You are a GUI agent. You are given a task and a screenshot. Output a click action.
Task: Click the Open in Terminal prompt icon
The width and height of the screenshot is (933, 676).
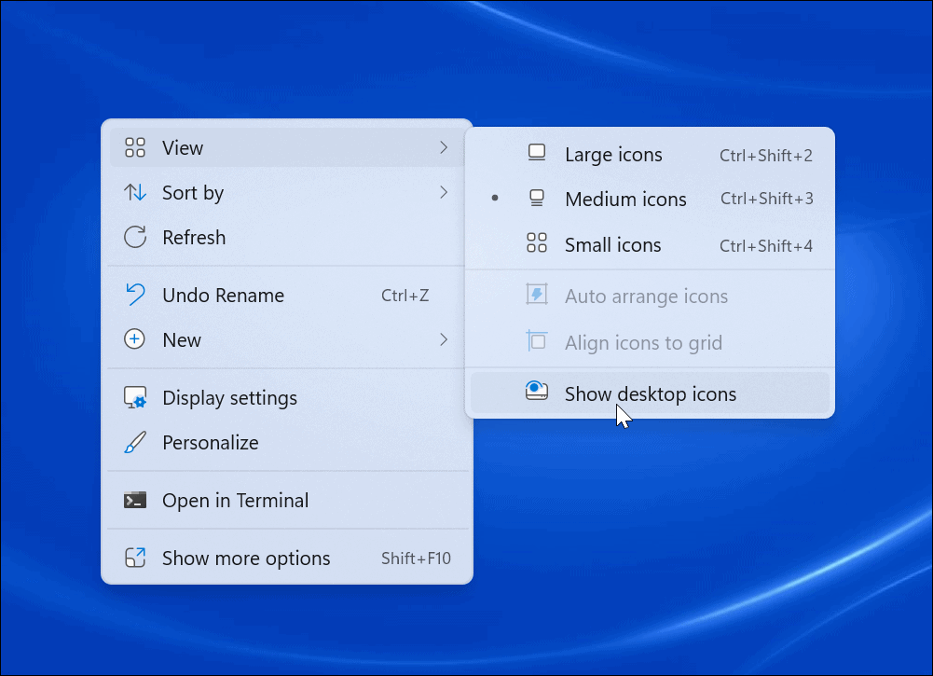point(135,501)
